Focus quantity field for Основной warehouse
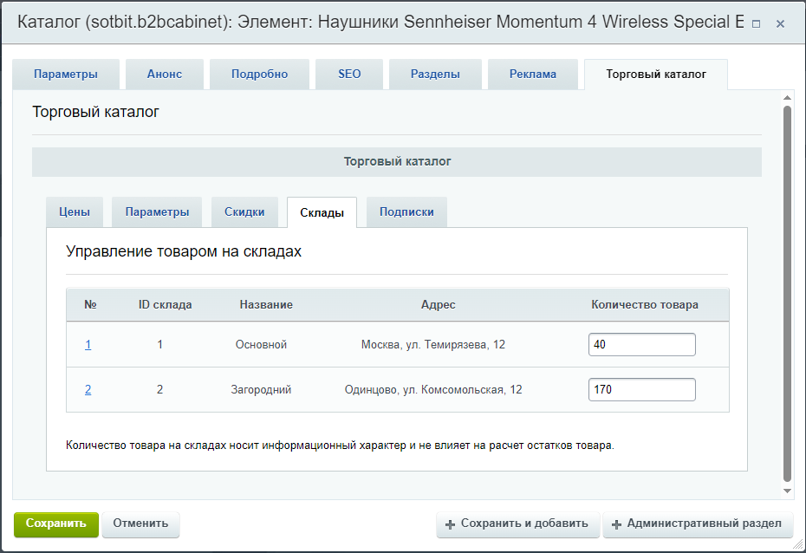The image size is (806, 553). (642, 344)
